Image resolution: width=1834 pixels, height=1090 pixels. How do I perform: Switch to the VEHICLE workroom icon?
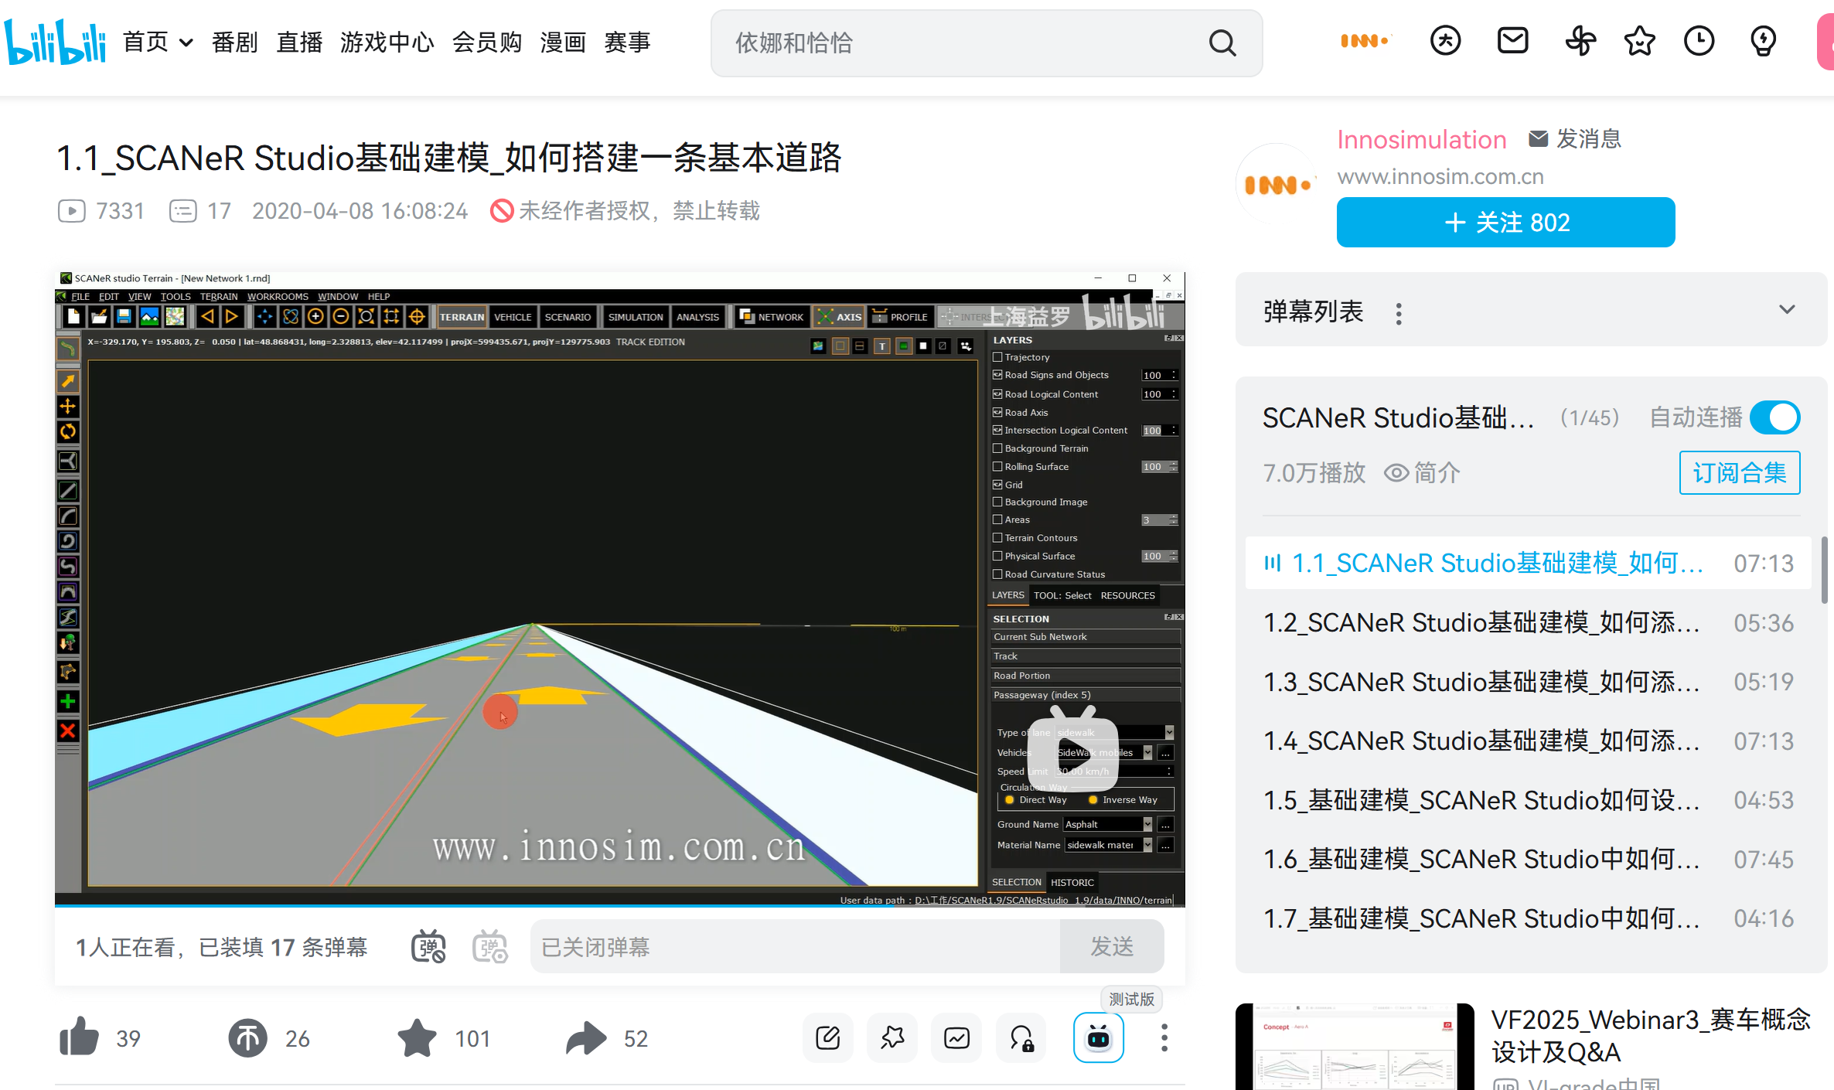(x=512, y=316)
